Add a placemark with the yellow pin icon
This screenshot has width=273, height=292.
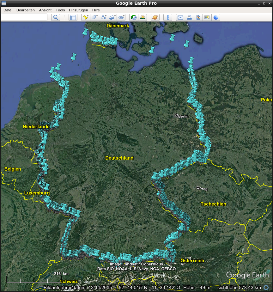(x=86, y=17)
